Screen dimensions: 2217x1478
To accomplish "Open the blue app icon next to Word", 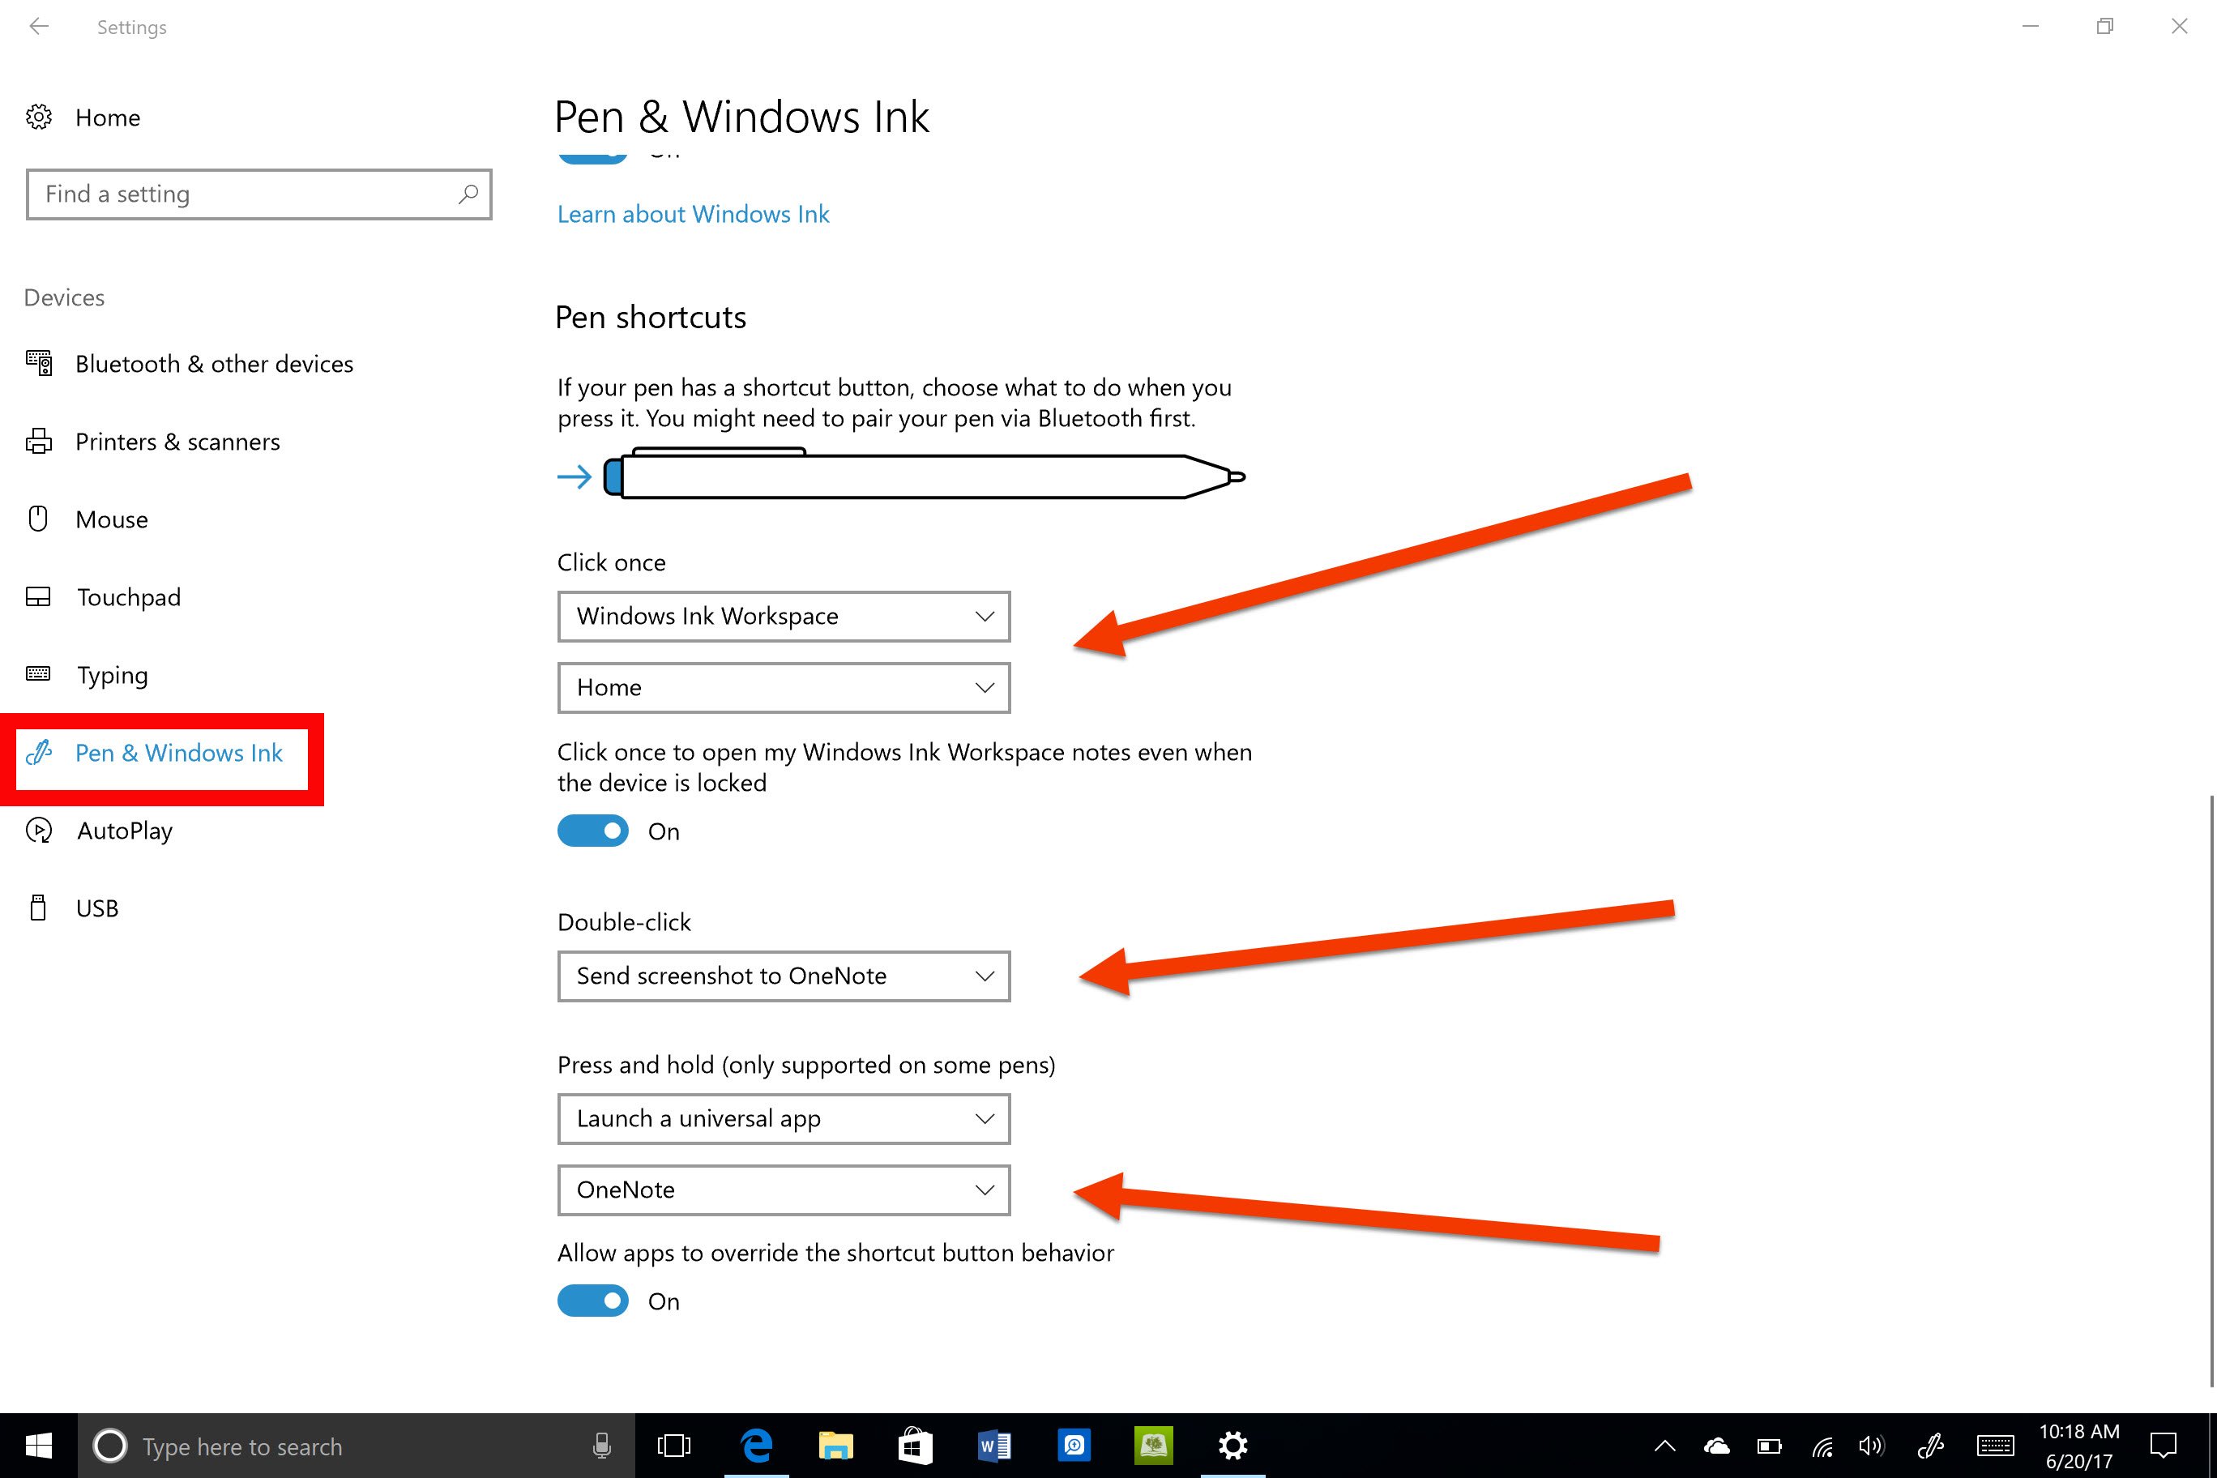I will tap(1074, 1445).
